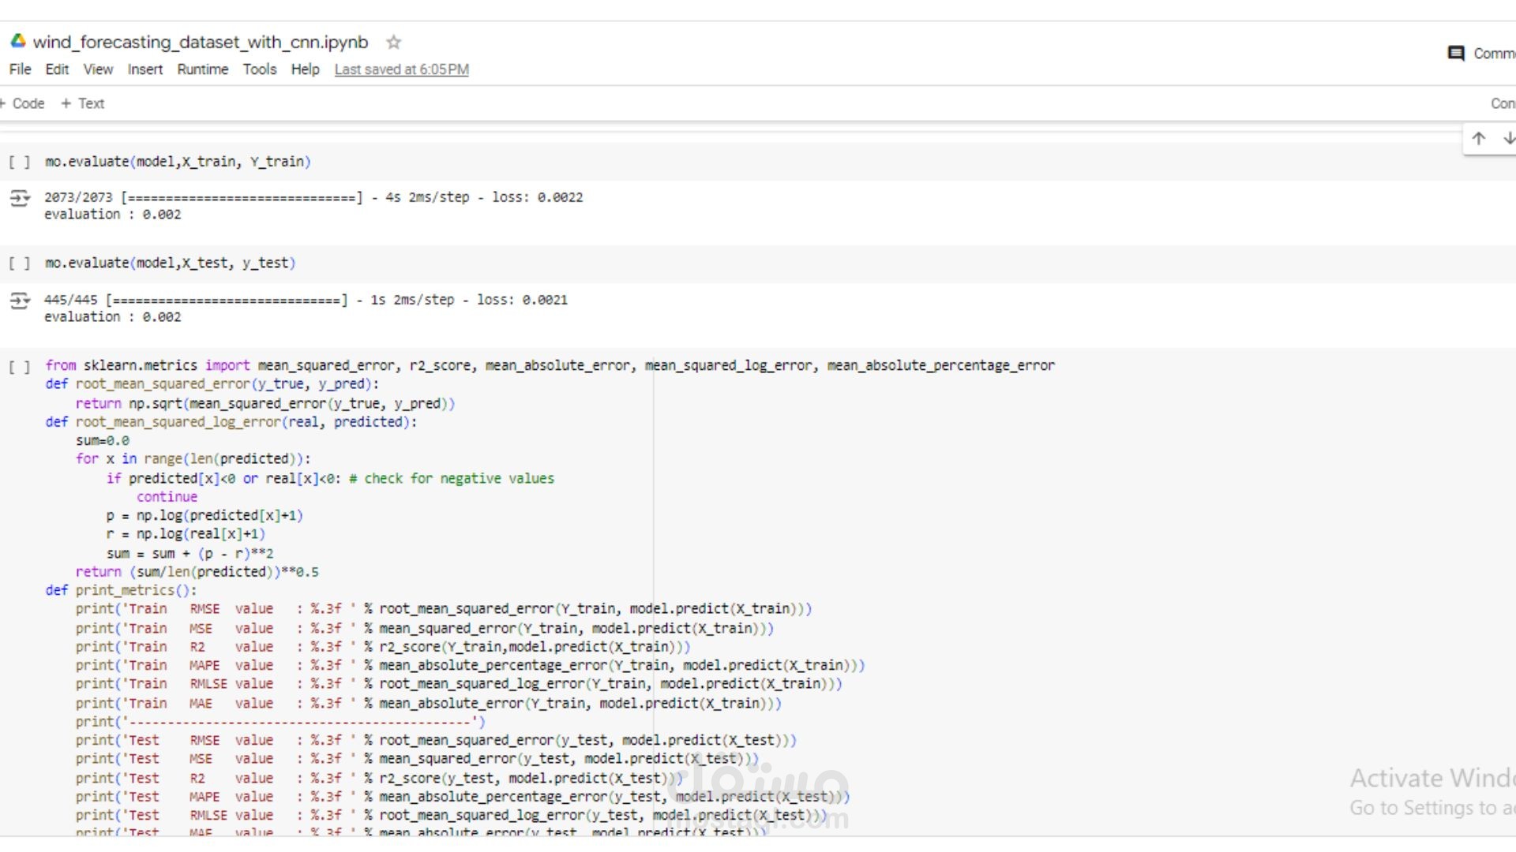The height and width of the screenshot is (852, 1516).
Task: Open the Comment icon at top right
Action: coord(1456,53)
